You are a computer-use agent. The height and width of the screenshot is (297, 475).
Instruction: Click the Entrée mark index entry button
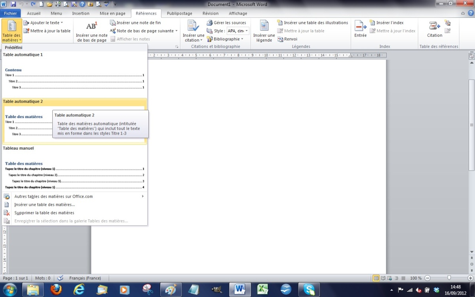pyautogui.click(x=360, y=30)
